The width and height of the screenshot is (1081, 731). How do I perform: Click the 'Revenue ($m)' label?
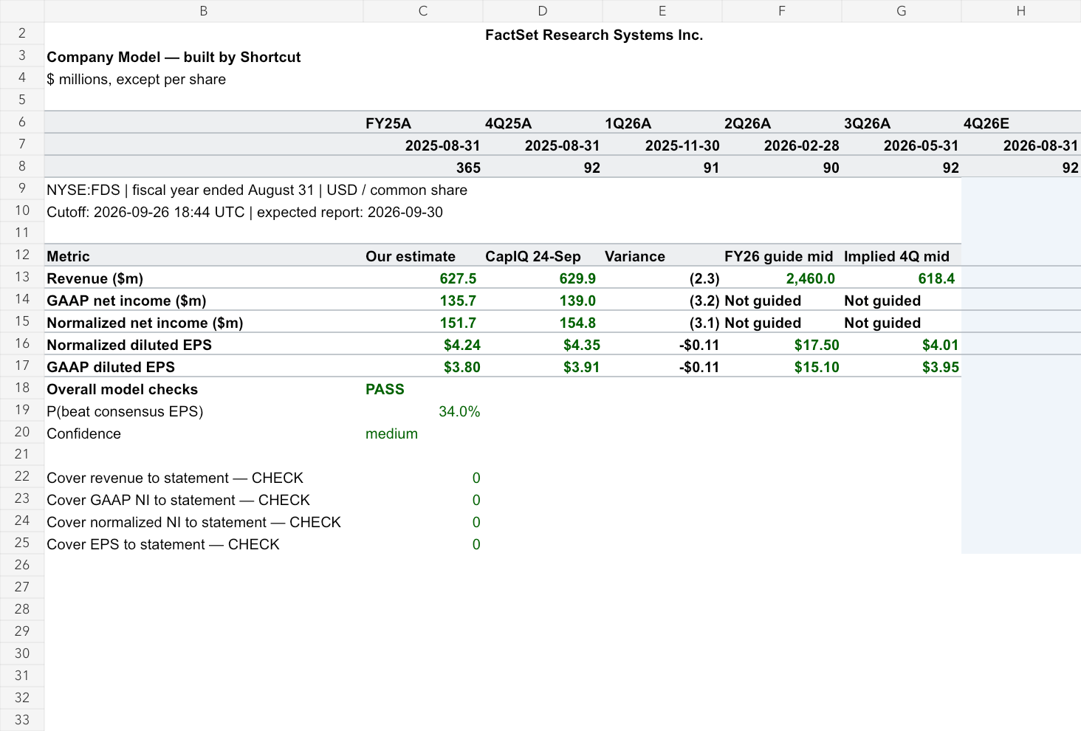point(95,278)
